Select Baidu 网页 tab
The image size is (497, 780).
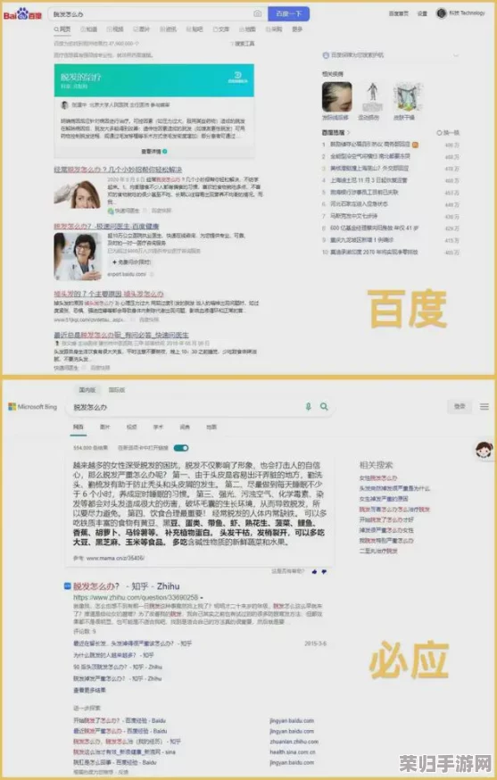tap(62, 29)
